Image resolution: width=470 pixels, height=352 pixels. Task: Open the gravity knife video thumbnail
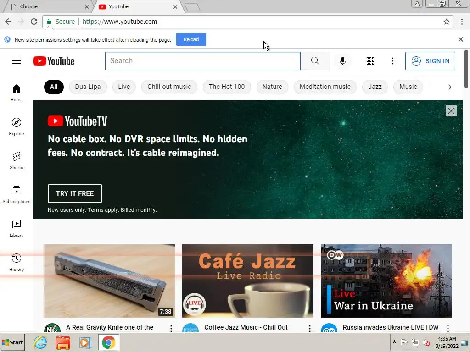(109, 281)
